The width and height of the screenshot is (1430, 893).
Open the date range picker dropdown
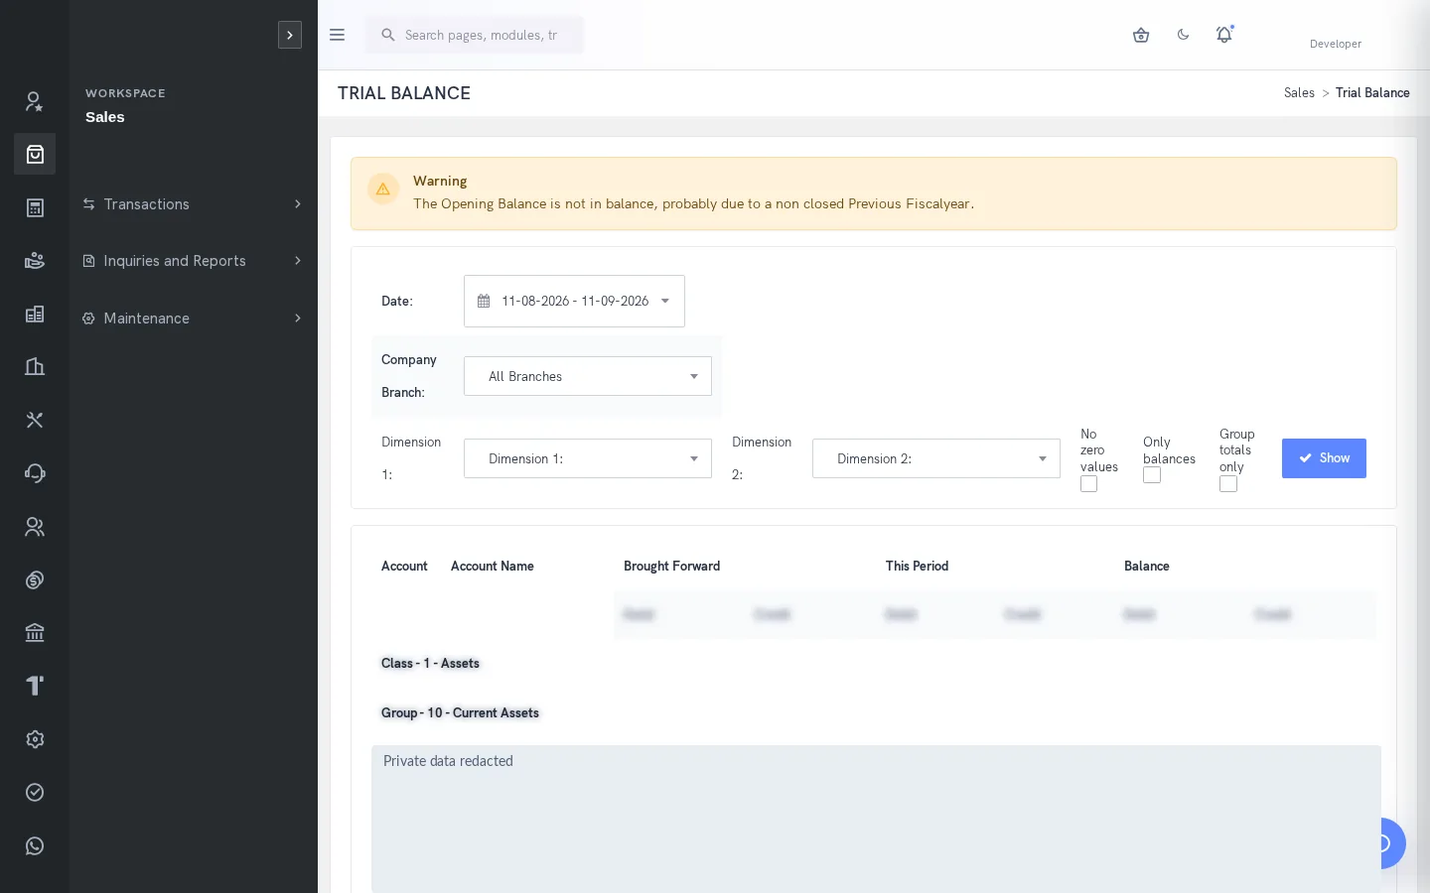[574, 301]
